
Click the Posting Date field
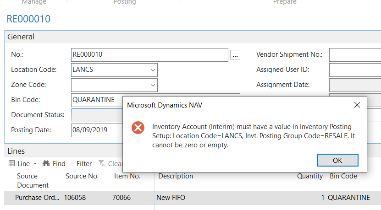(96, 129)
